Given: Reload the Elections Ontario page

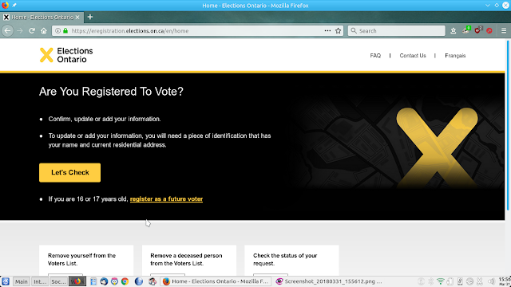Looking at the screenshot, I should [32, 30].
